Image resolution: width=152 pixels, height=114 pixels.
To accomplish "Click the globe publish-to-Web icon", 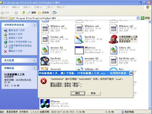I will pos(6,42).
